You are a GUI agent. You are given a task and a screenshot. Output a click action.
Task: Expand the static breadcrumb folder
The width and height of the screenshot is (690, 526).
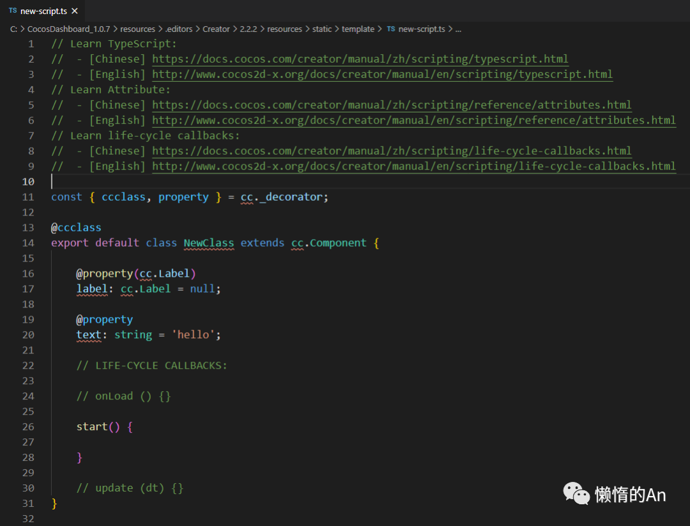coord(322,29)
